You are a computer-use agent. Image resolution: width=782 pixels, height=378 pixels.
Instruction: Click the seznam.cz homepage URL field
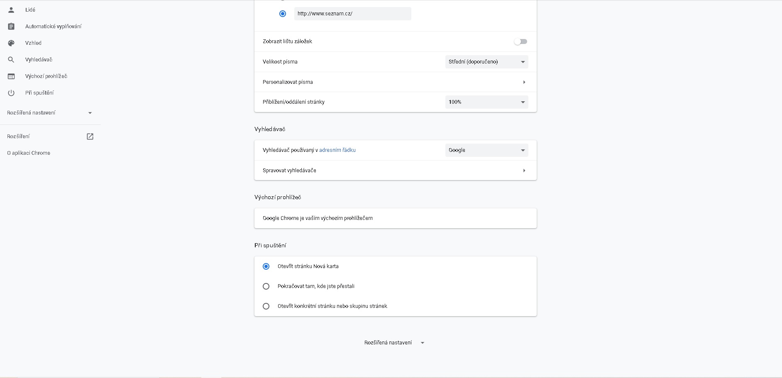click(352, 14)
